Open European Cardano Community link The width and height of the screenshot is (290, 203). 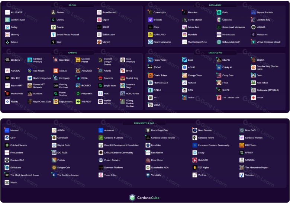(214, 145)
